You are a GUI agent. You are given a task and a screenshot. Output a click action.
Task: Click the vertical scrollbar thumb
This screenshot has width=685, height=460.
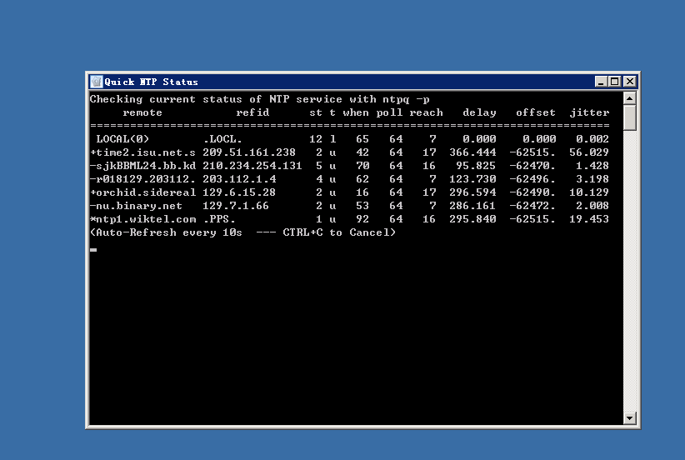point(629,117)
